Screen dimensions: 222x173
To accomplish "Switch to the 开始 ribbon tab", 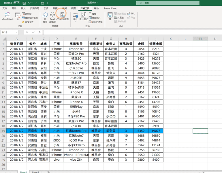I will (x=14, y=8).
